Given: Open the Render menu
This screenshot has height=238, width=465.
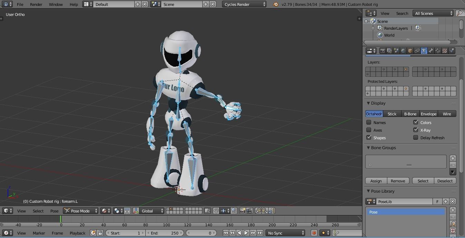Looking at the screenshot, I should (36, 4).
